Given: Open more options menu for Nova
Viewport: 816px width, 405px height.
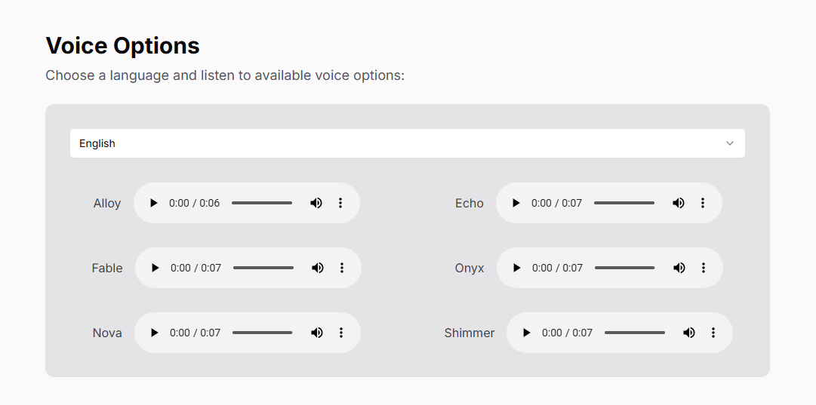Looking at the screenshot, I should [341, 333].
